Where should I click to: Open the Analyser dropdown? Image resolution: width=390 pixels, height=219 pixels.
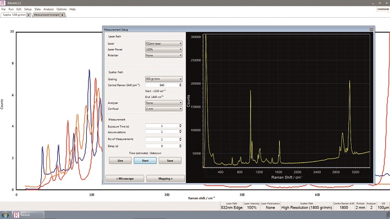tap(164, 103)
